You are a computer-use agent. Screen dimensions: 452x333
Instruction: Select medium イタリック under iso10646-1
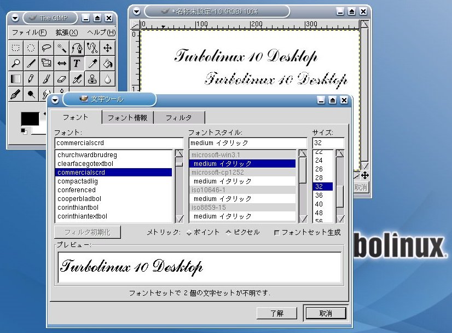click(x=242, y=199)
